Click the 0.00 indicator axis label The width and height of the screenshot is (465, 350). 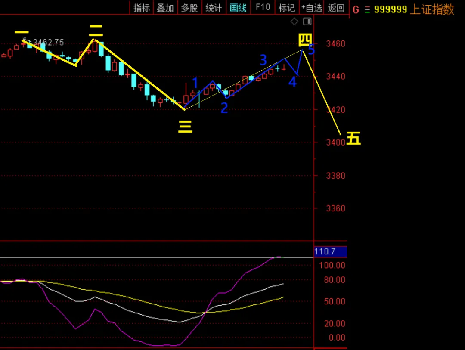coord(337,338)
